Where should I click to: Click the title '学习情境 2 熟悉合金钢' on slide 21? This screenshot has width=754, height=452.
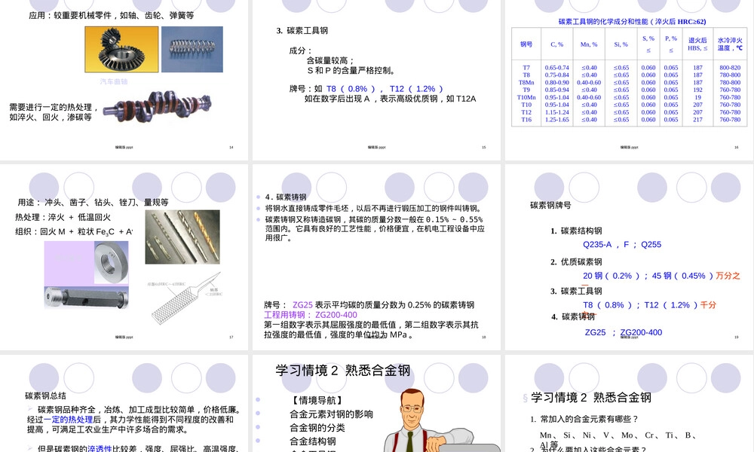point(343,371)
